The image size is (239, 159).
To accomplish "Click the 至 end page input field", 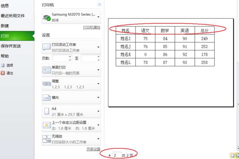I will tap(89, 58).
